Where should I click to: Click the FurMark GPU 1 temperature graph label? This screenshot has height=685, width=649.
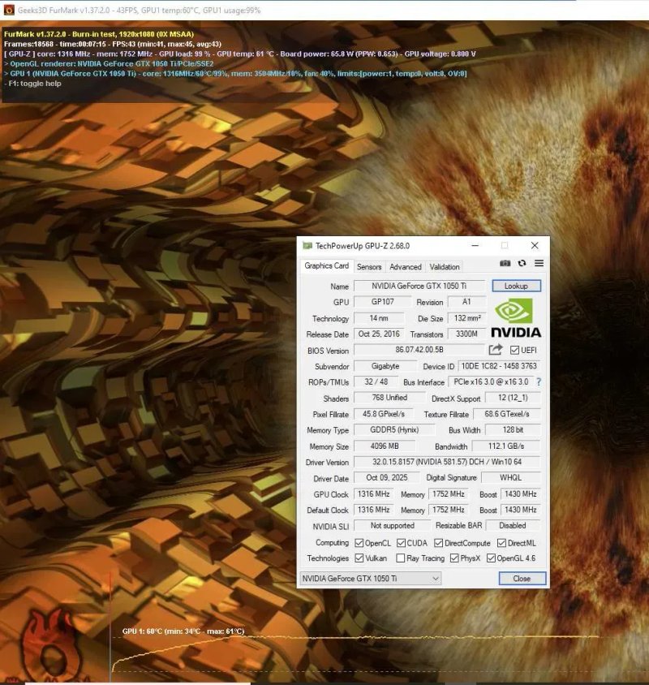[183, 631]
